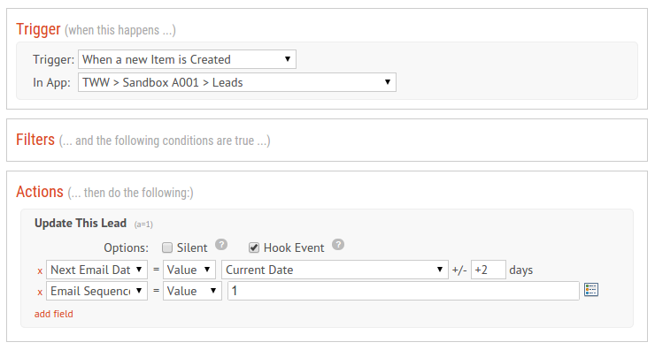Remove the Email Sequence field row
This screenshot has height=350, width=655.
40,292
